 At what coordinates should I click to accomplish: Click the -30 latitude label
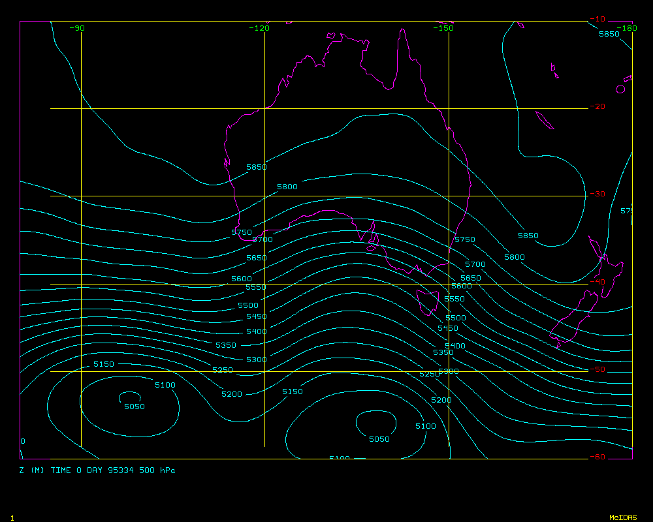pos(597,194)
